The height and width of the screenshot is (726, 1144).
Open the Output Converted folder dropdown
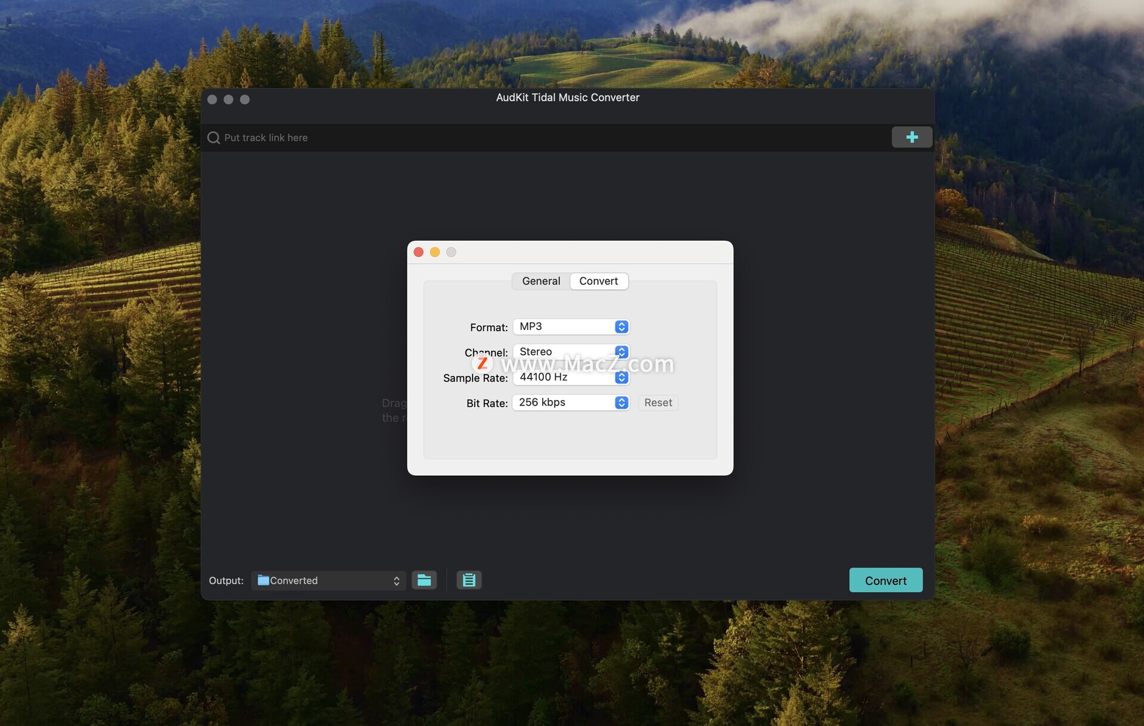[328, 581]
